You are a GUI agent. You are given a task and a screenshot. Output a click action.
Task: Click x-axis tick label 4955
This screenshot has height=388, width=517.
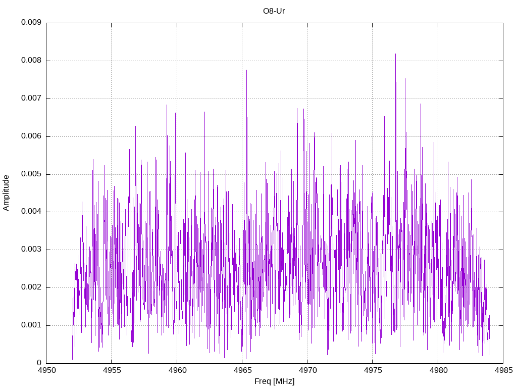pos(112,370)
